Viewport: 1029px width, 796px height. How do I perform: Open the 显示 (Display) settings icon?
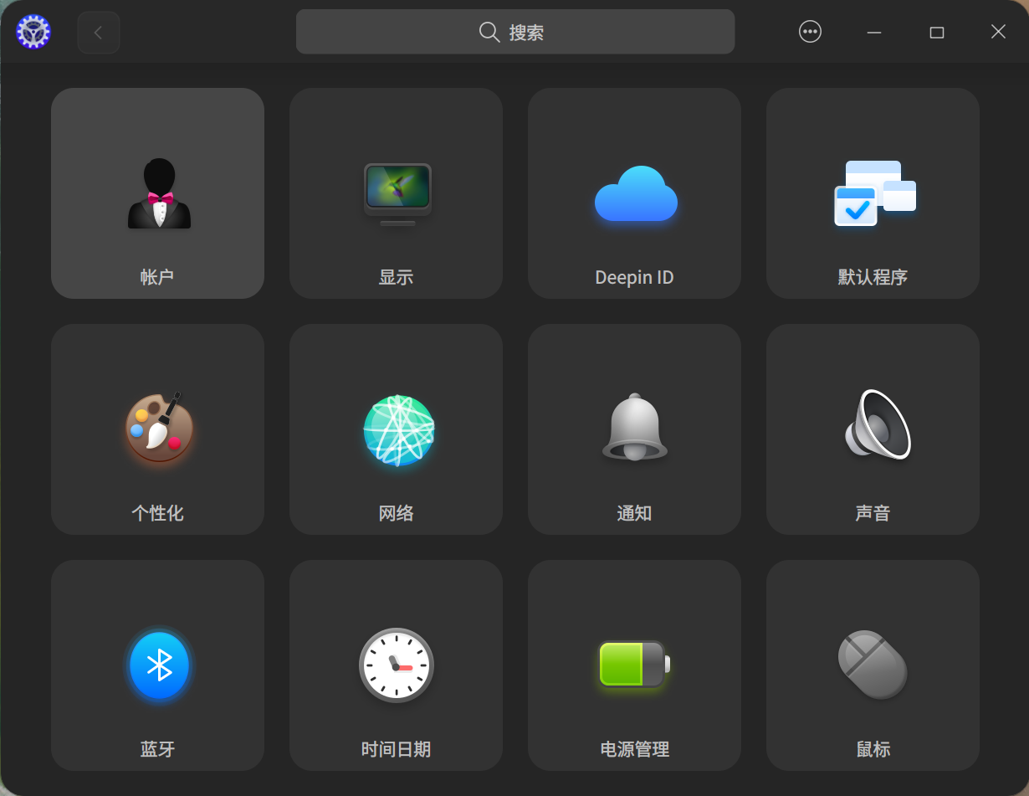396,193
